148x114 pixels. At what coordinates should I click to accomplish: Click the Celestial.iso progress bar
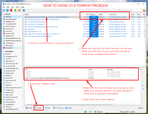coord(94,29)
